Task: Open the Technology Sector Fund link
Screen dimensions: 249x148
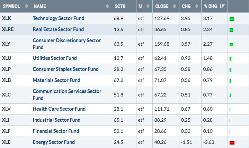Action: click(59, 18)
